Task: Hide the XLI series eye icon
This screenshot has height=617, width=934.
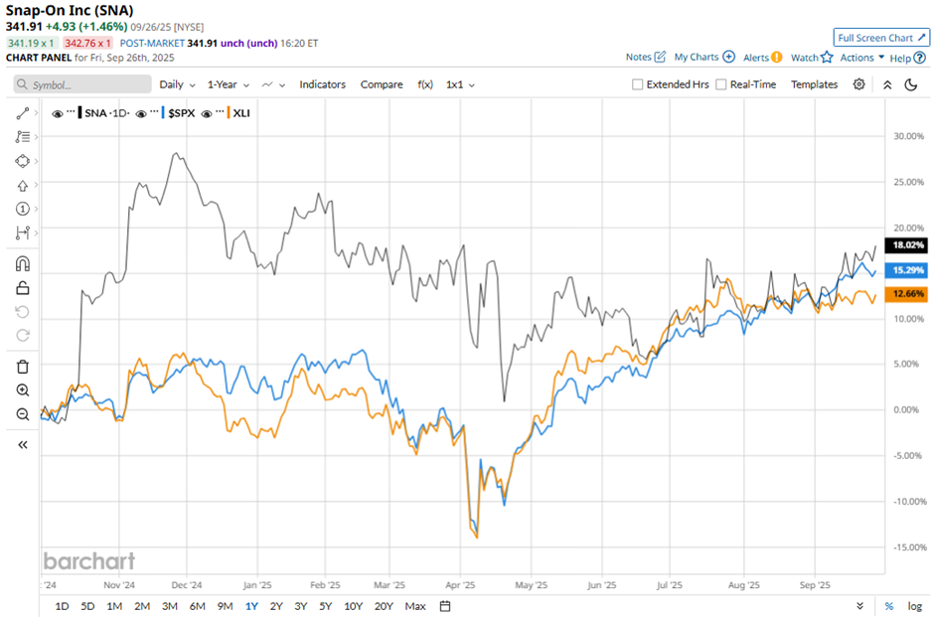Action: pyautogui.click(x=207, y=113)
